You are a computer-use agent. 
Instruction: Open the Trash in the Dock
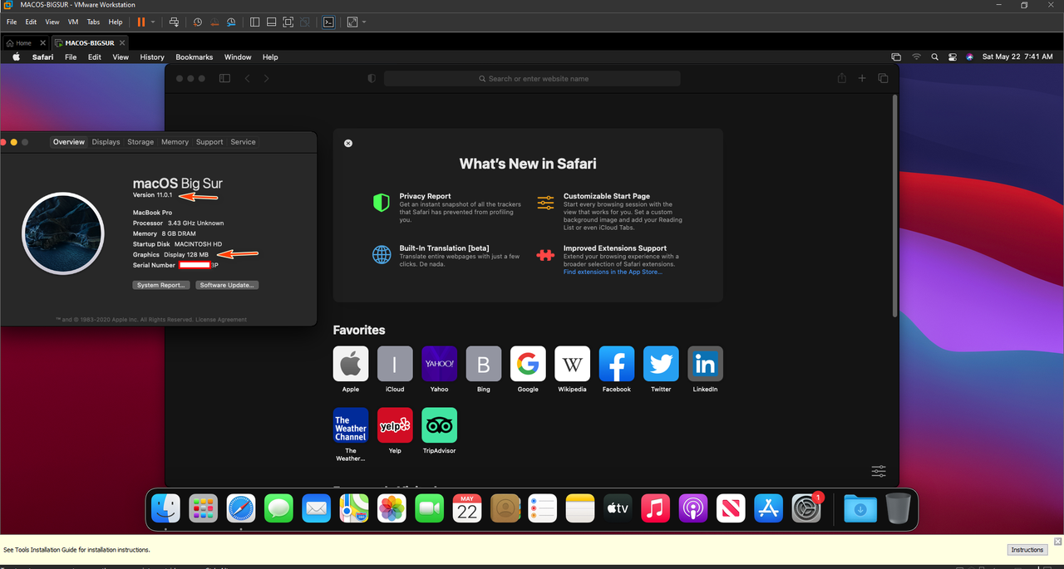tap(898, 508)
